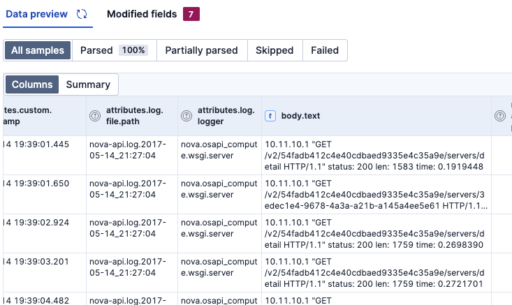Viewport: 512px width, 305px height.
Task: Click the Modified fields count badge showing 7
Action: point(191,14)
